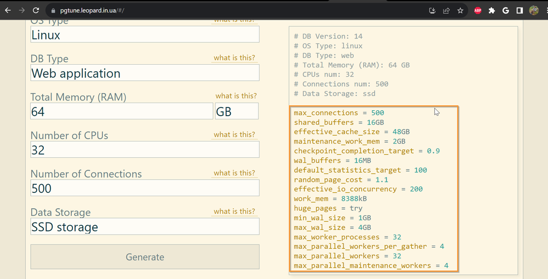The image size is (548, 279).
Task: Open the OS Type dropdown showing Linux
Action: point(145,35)
